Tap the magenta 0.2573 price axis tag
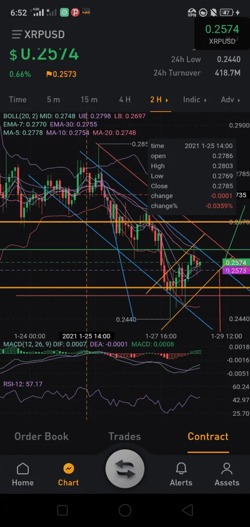 [236, 270]
